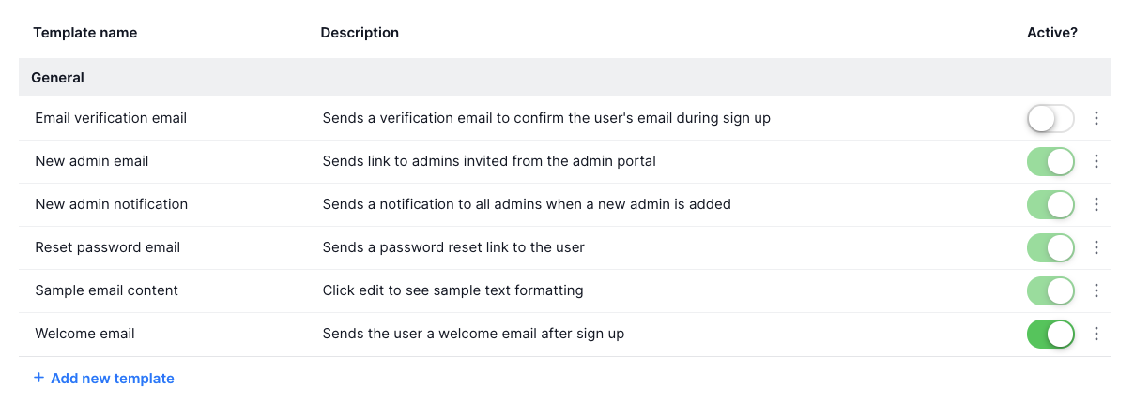Viewport: 1134px width, 402px height.
Task: Select the Welcome email template name
Action: point(84,334)
